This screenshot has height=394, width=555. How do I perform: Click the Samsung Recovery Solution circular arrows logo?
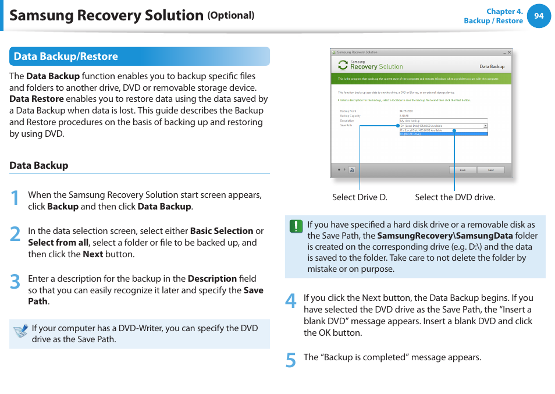(342, 65)
